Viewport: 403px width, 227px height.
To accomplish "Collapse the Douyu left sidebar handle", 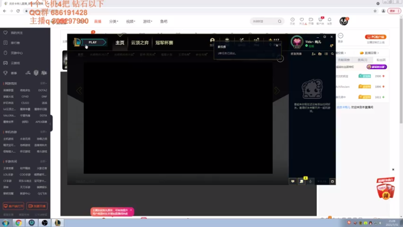I will tap(51, 123).
